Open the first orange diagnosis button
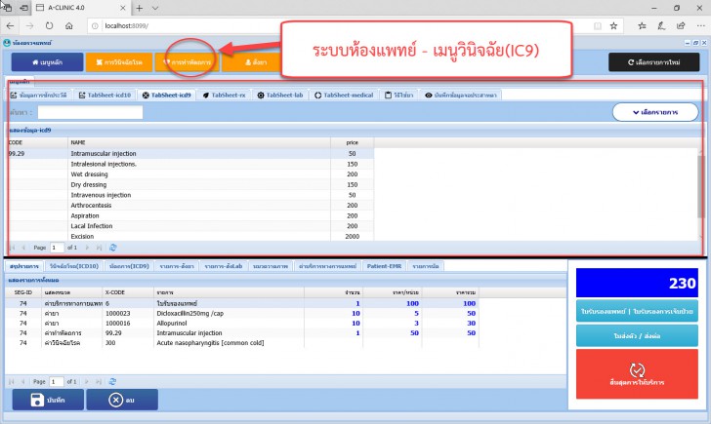Image resolution: width=711 pixels, height=424 pixels. (119, 62)
